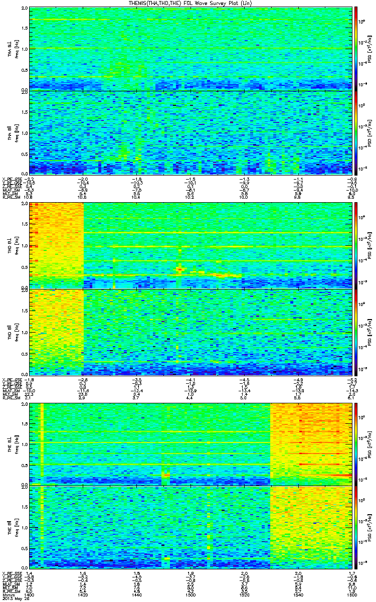Click the 1400 time tick label
376x602 pixels.
(x=29, y=595)
